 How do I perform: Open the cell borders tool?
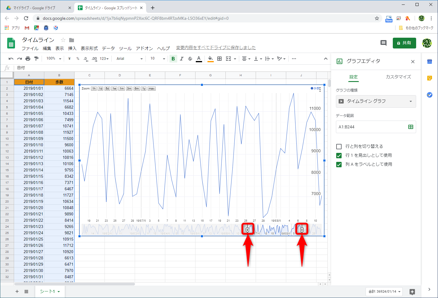[219, 59]
